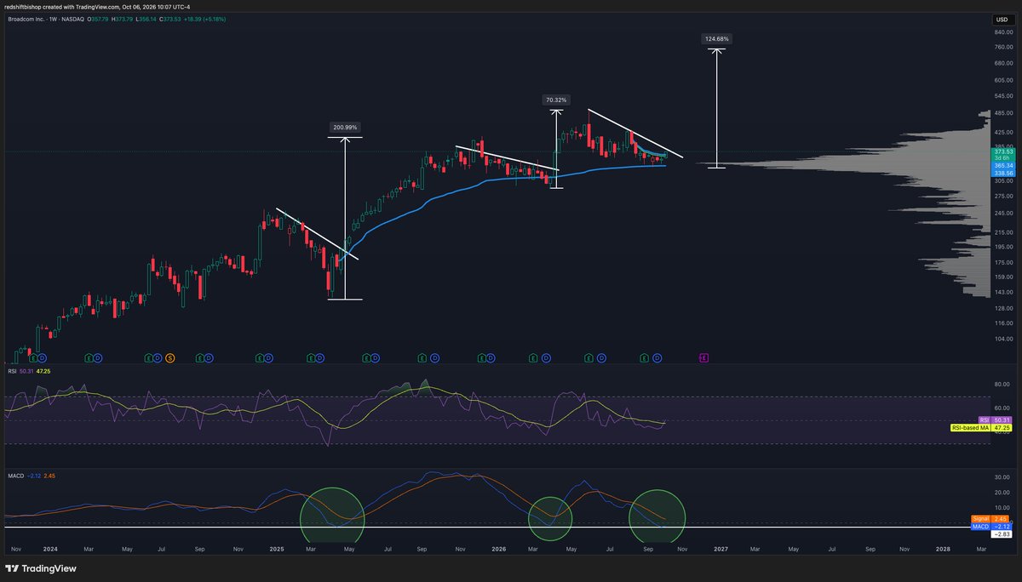Select the 70.32% measurement label

(556, 100)
